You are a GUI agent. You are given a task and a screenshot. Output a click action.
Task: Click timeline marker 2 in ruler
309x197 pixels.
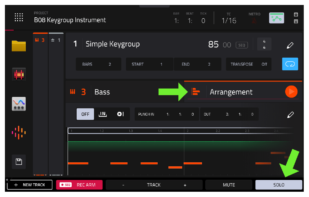(187, 131)
